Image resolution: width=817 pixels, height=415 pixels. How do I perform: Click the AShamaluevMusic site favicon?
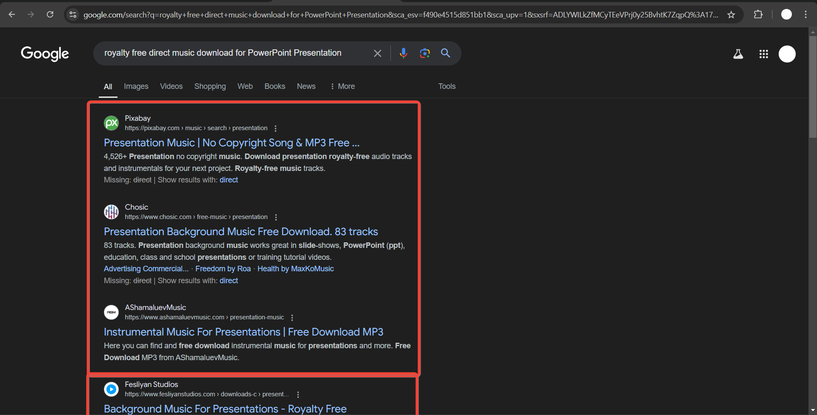click(111, 312)
